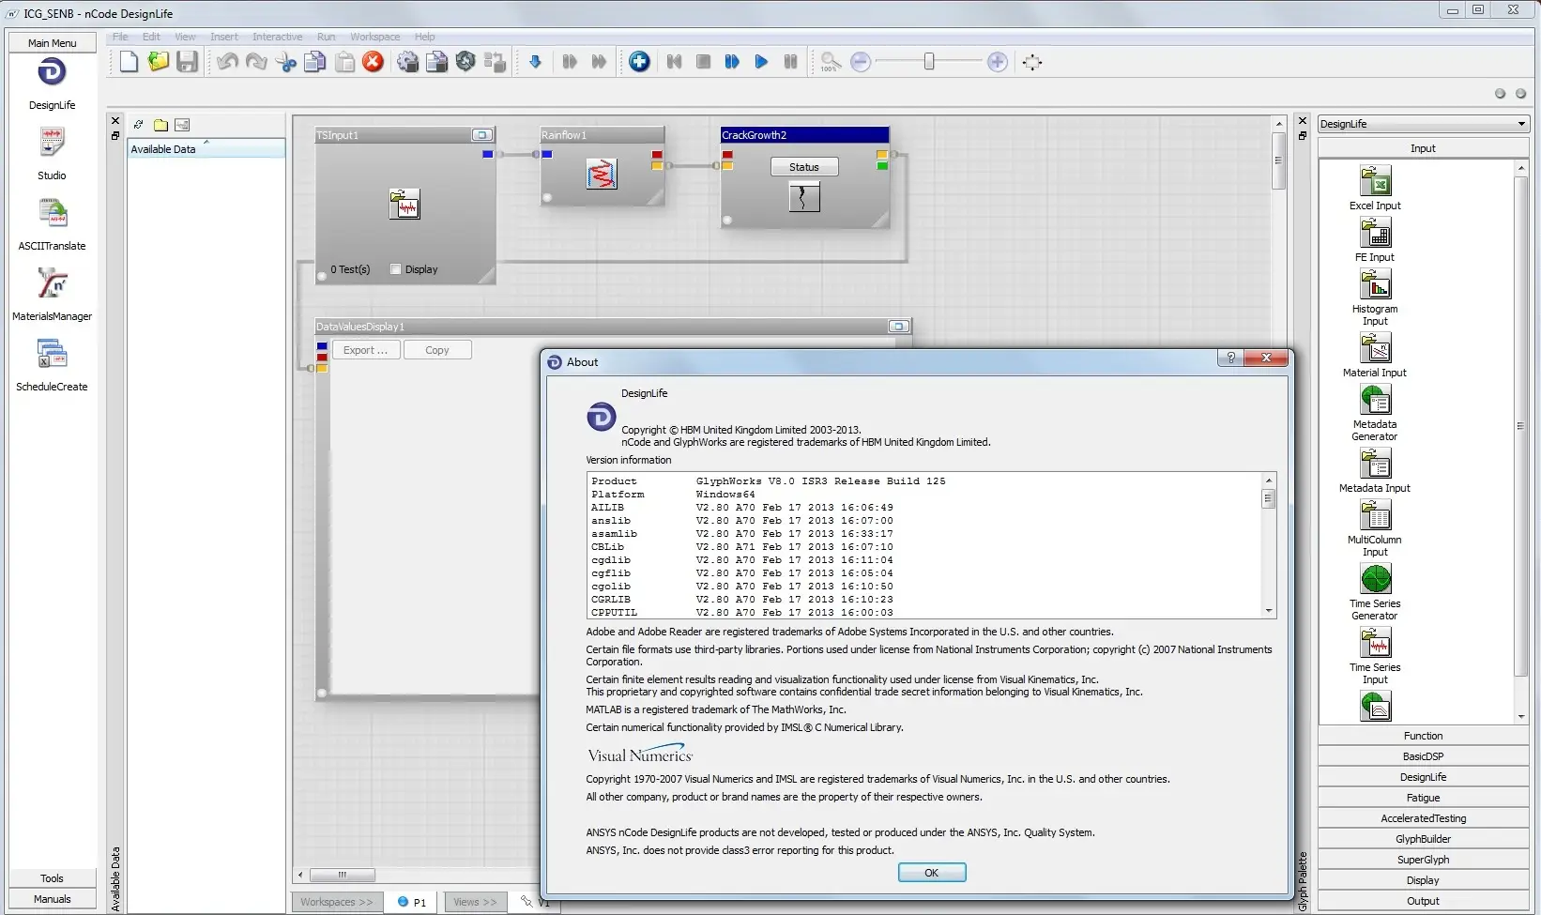
Task: Toggle DataValuesDisplay1 glyph minimize button
Action: [x=898, y=327]
